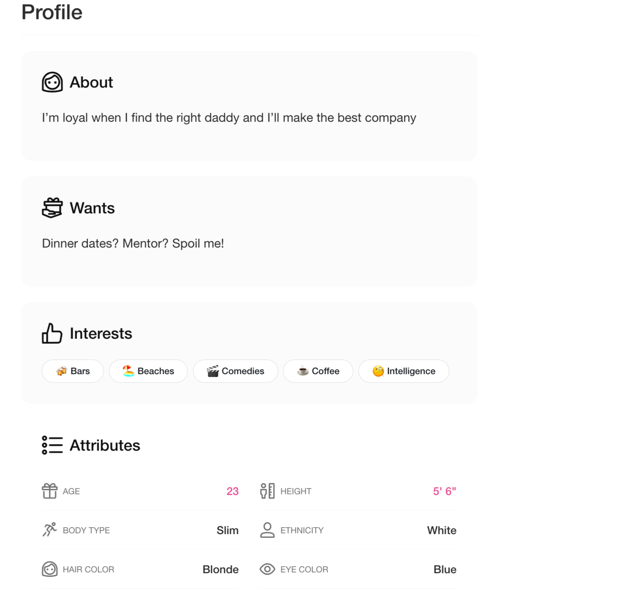Select the Slim body type value
This screenshot has width=634, height=589.
click(x=227, y=530)
